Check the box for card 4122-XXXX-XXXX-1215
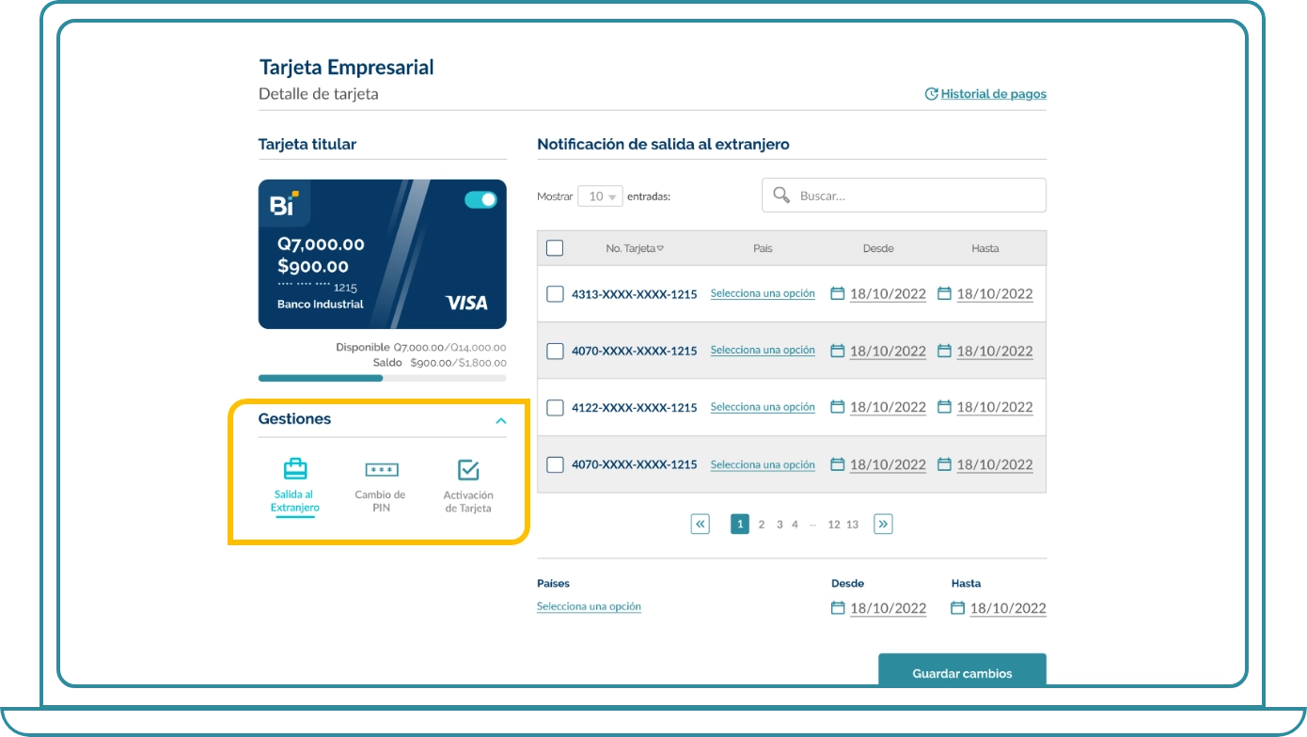 [555, 407]
